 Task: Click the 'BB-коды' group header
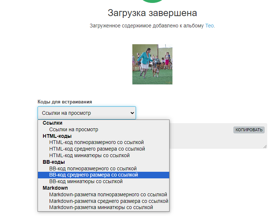pyautogui.click(x=54, y=162)
